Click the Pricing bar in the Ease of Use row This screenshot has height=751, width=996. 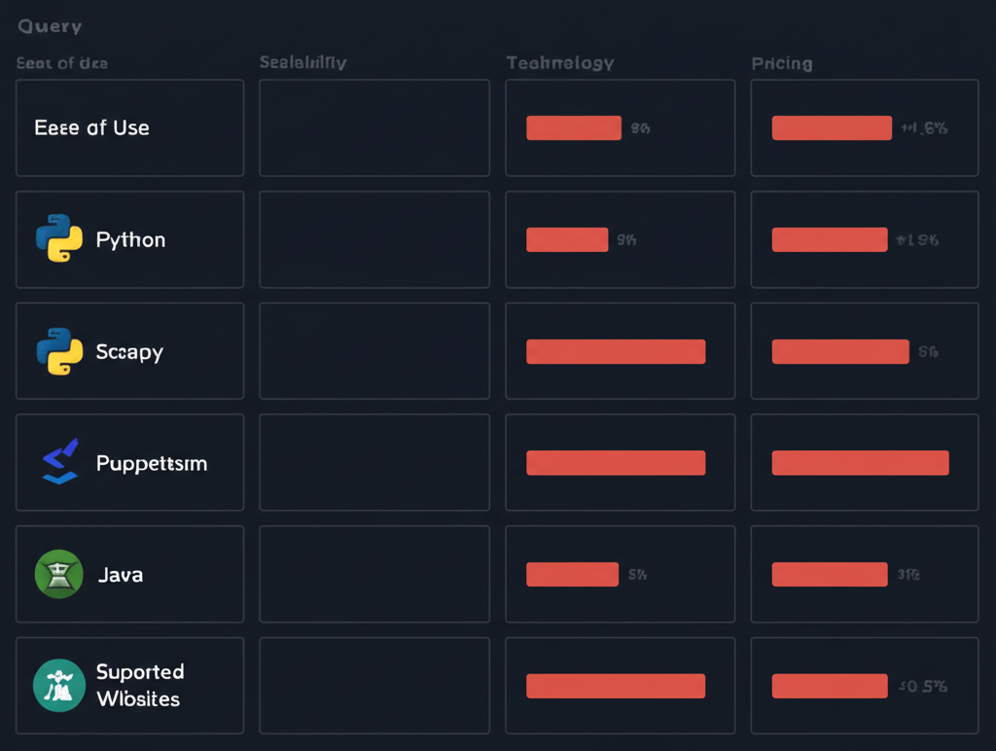pyautogui.click(x=832, y=127)
